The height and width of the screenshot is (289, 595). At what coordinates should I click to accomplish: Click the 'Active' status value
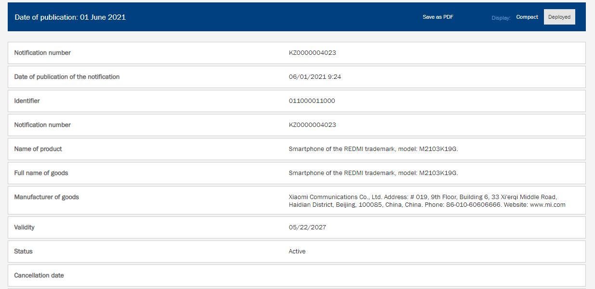(x=297, y=251)
